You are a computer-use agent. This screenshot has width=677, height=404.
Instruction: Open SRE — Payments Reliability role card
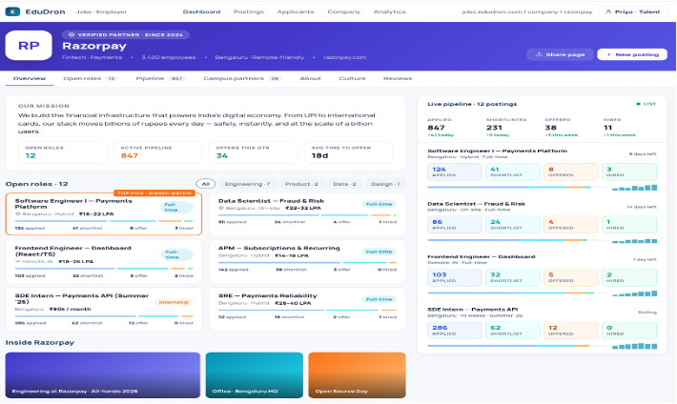[307, 309]
